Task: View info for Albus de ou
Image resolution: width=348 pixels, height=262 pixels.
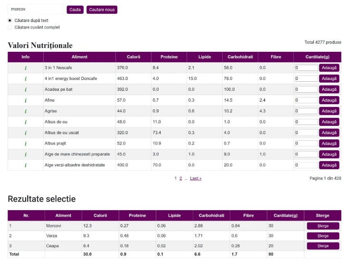Action: pos(26,122)
